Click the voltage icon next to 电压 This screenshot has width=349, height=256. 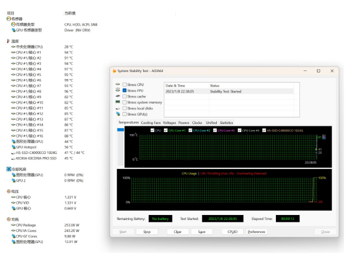[9, 191]
